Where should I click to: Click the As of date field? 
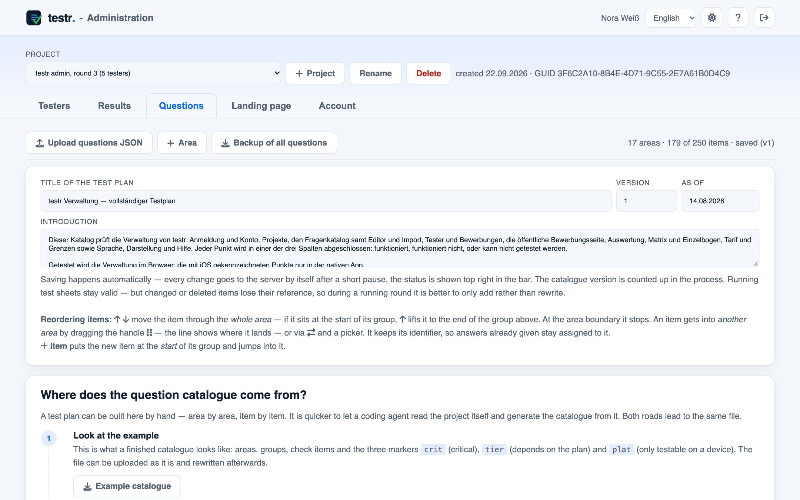tap(720, 201)
